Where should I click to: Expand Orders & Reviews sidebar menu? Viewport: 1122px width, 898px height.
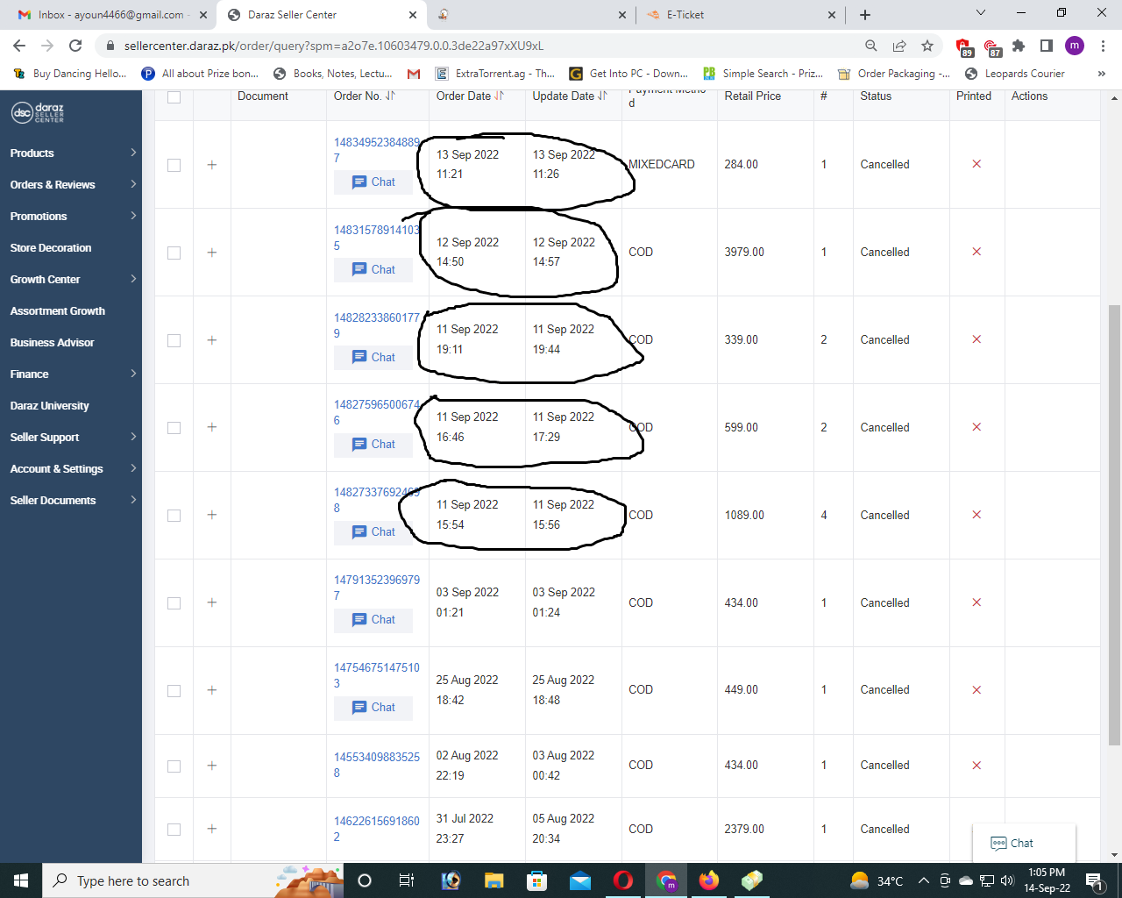coord(71,184)
